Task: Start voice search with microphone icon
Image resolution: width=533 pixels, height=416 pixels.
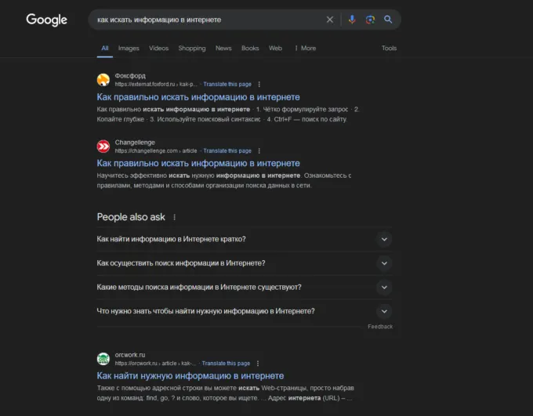Action: [352, 20]
